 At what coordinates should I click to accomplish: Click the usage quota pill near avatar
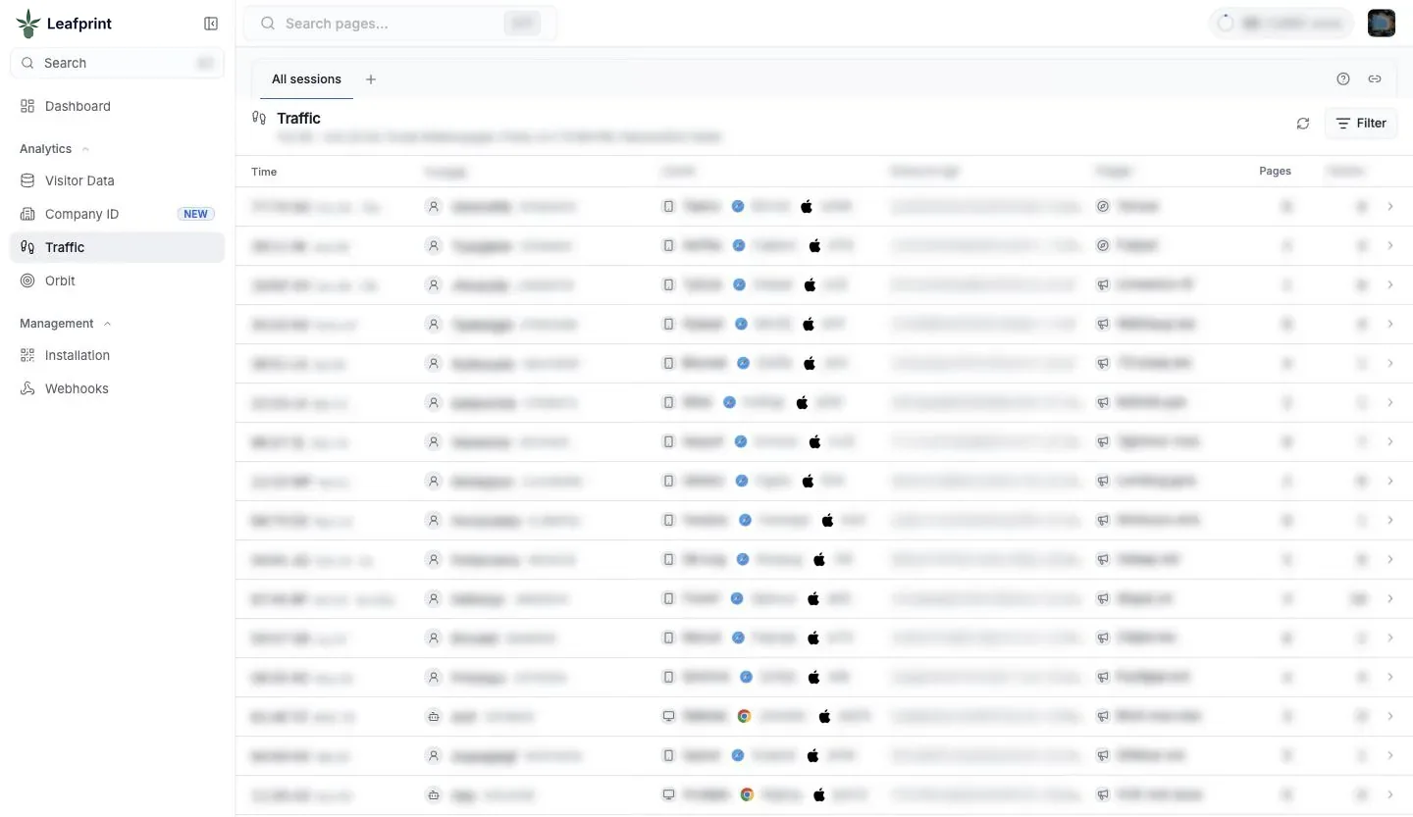pos(1282,24)
